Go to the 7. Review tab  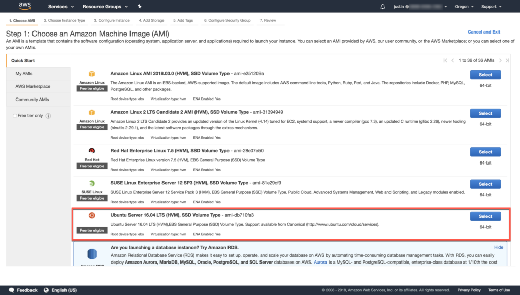(268, 20)
